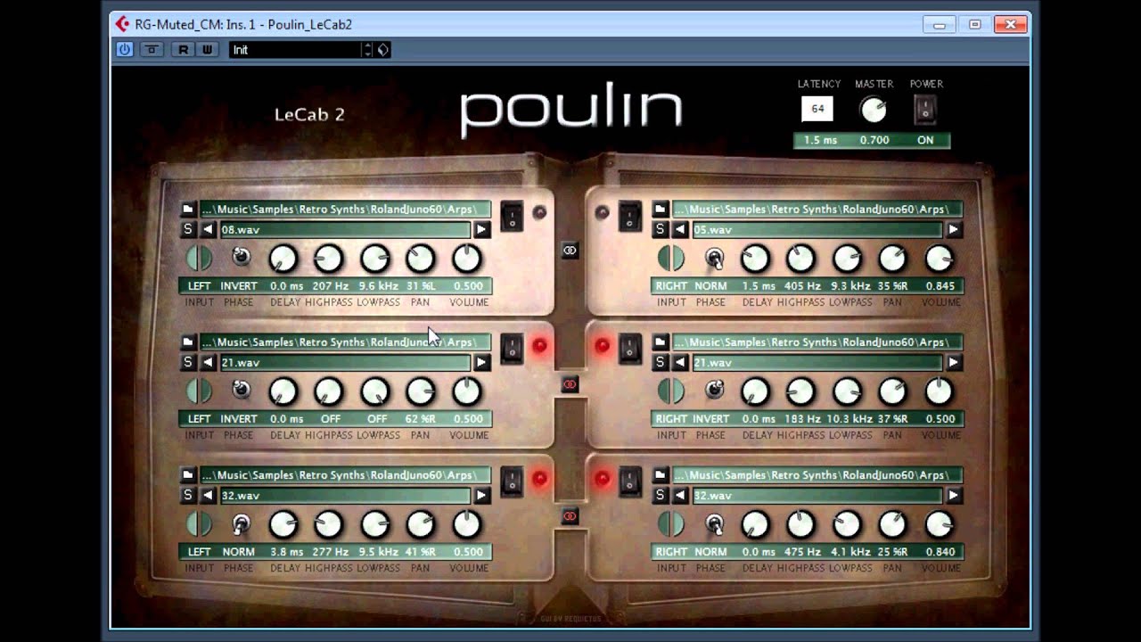
Task: Open folder browser for LEFT 21.wav slot
Action: click(187, 342)
